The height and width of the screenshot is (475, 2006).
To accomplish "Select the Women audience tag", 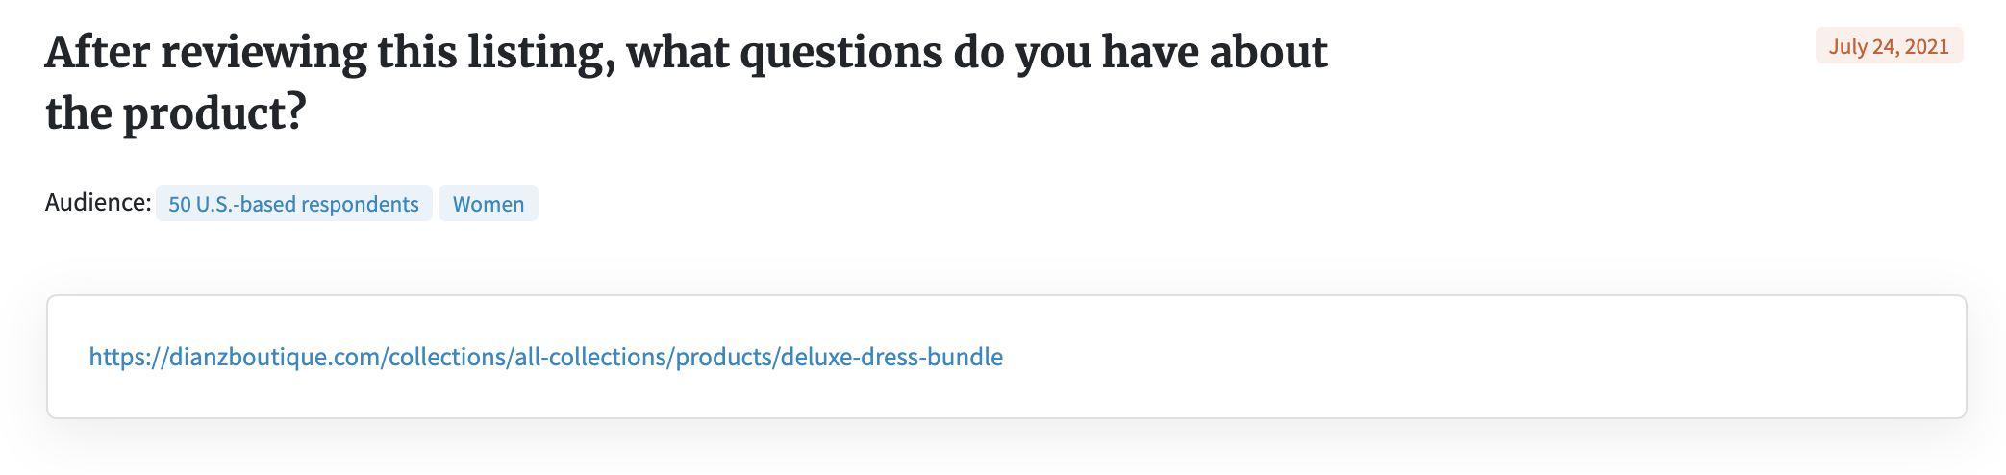I will 489,204.
